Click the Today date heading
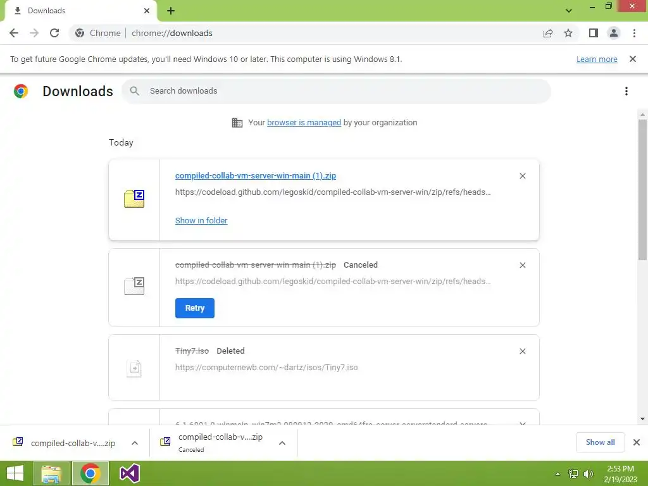Viewport: 648px width, 486px height. [121, 142]
